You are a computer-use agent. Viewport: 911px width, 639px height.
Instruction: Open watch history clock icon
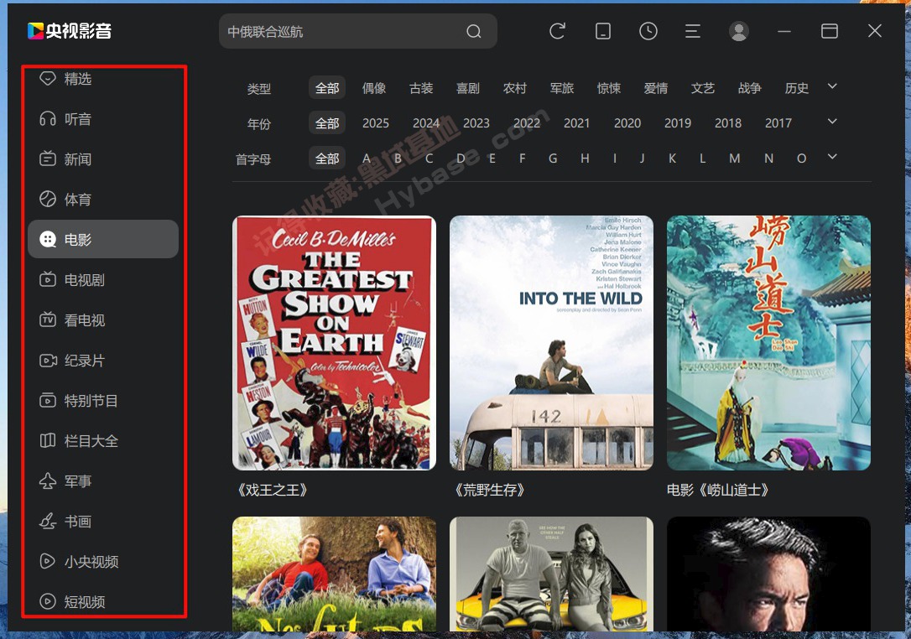(x=648, y=31)
